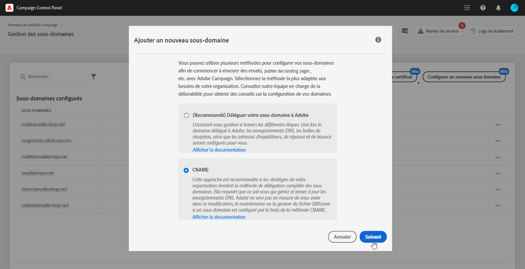Focus the Rechercher search field
The image size is (525, 269).
pos(52,77)
